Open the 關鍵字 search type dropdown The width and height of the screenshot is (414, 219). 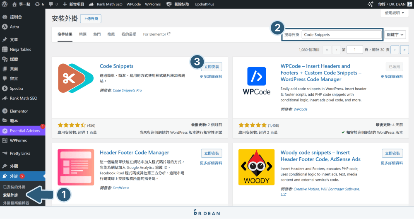395,35
